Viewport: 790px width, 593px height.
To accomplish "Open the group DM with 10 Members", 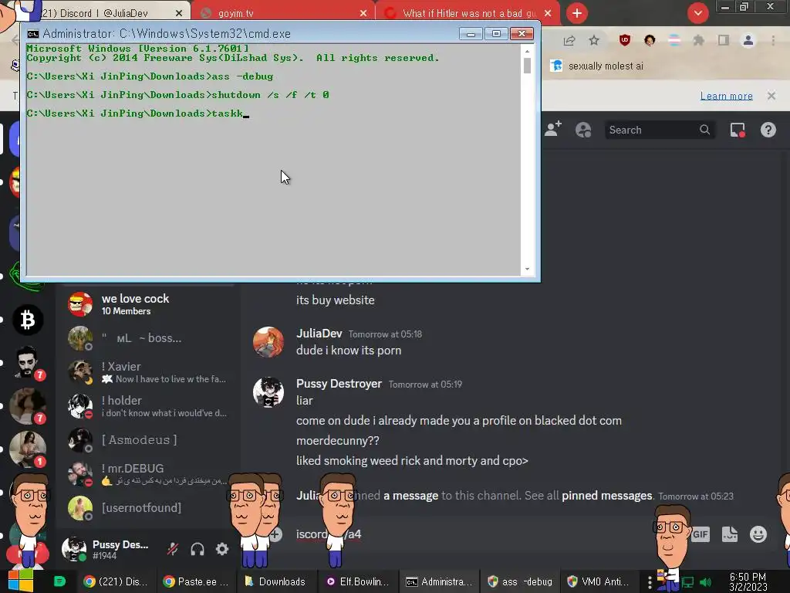I will pyautogui.click(x=148, y=304).
